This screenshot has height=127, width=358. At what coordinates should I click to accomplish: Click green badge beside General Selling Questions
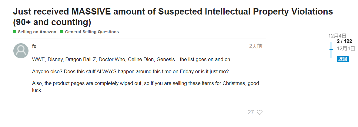point(62,32)
